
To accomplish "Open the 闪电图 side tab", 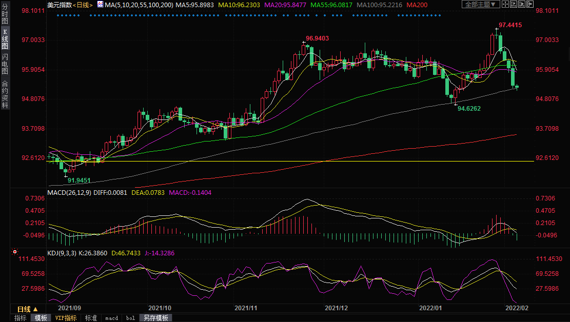I will pyautogui.click(x=5, y=64).
